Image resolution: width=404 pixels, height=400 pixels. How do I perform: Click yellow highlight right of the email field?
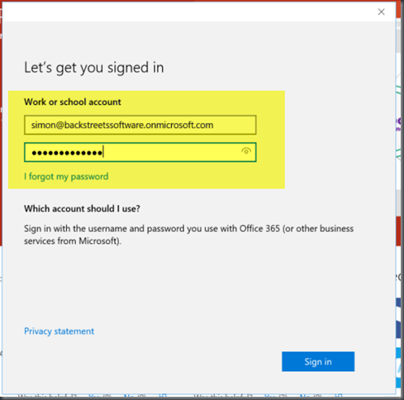click(270, 125)
